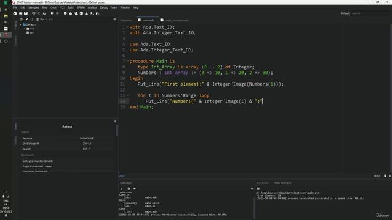Open the Window menu
The width and height of the screenshot is (392, 220).
coord(125,7)
